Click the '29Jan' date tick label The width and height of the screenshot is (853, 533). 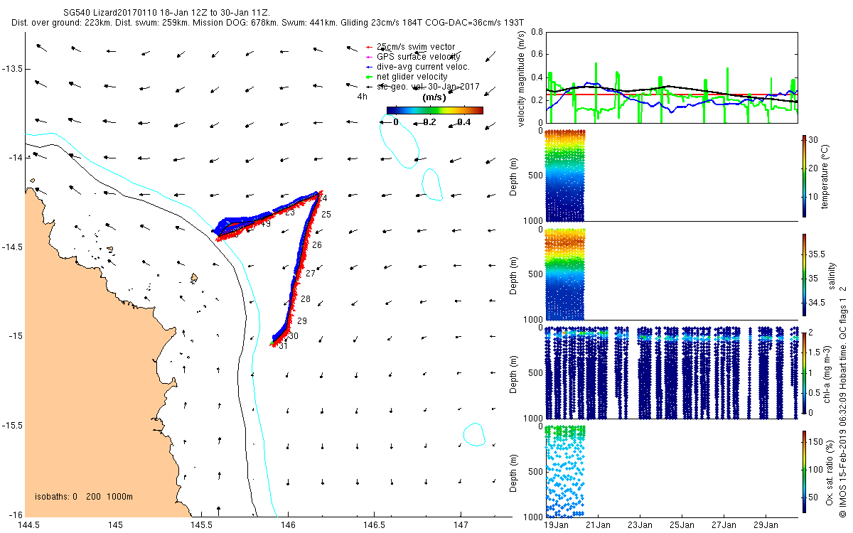[766, 525]
